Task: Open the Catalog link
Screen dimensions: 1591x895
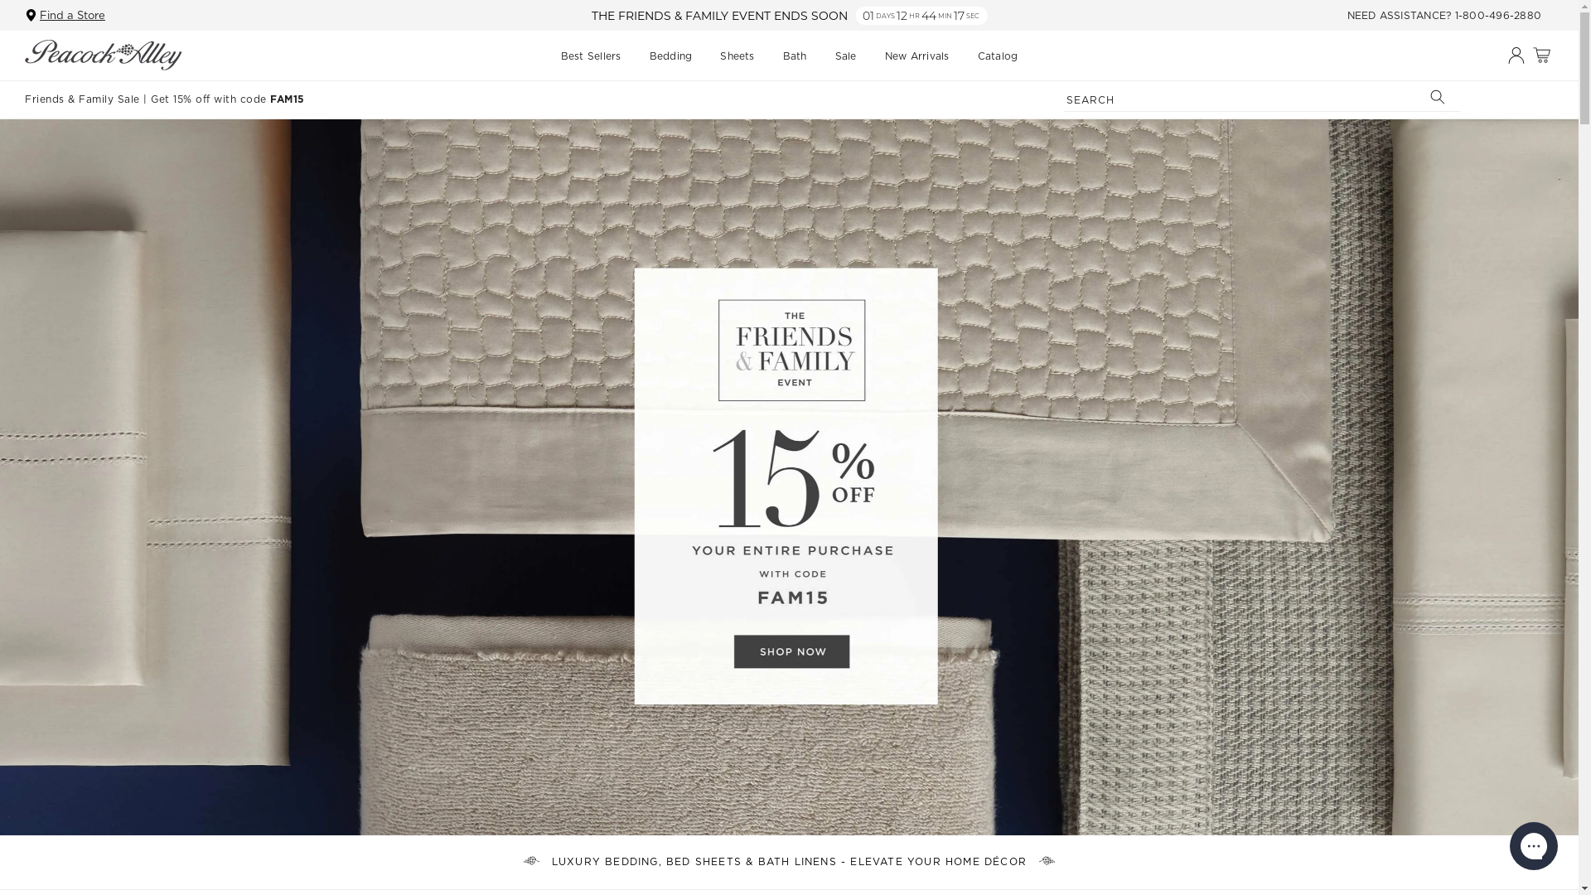Action: (x=998, y=56)
